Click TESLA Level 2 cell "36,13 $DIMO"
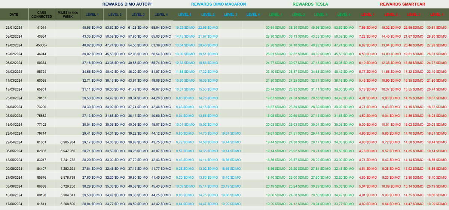This screenshot has width=449, height=210. pos(299,37)
